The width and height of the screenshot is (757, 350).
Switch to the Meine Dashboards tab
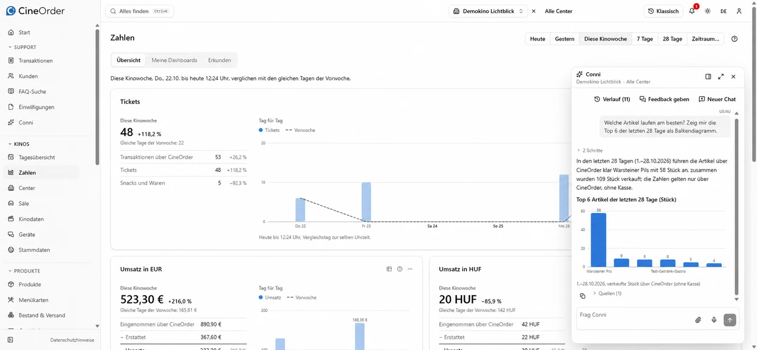(174, 60)
